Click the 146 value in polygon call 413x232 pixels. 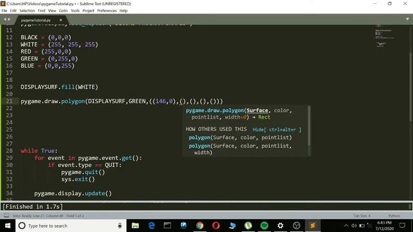click(161, 101)
